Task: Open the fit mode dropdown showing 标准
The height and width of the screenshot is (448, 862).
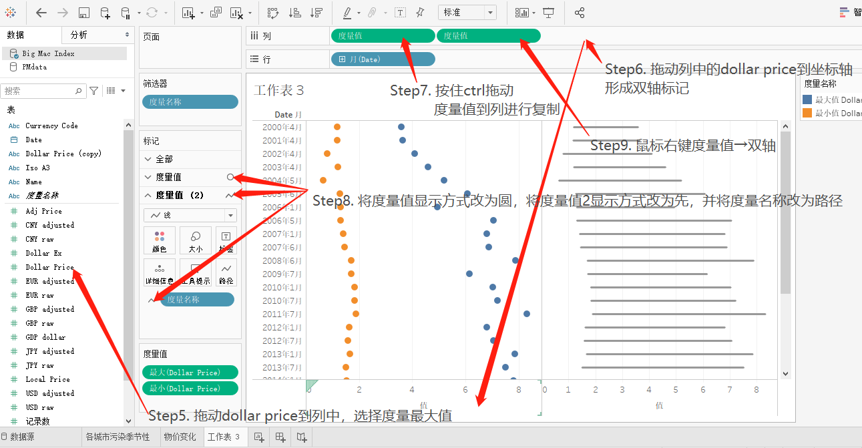Action: pyautogui.click(x=467, y=13)
